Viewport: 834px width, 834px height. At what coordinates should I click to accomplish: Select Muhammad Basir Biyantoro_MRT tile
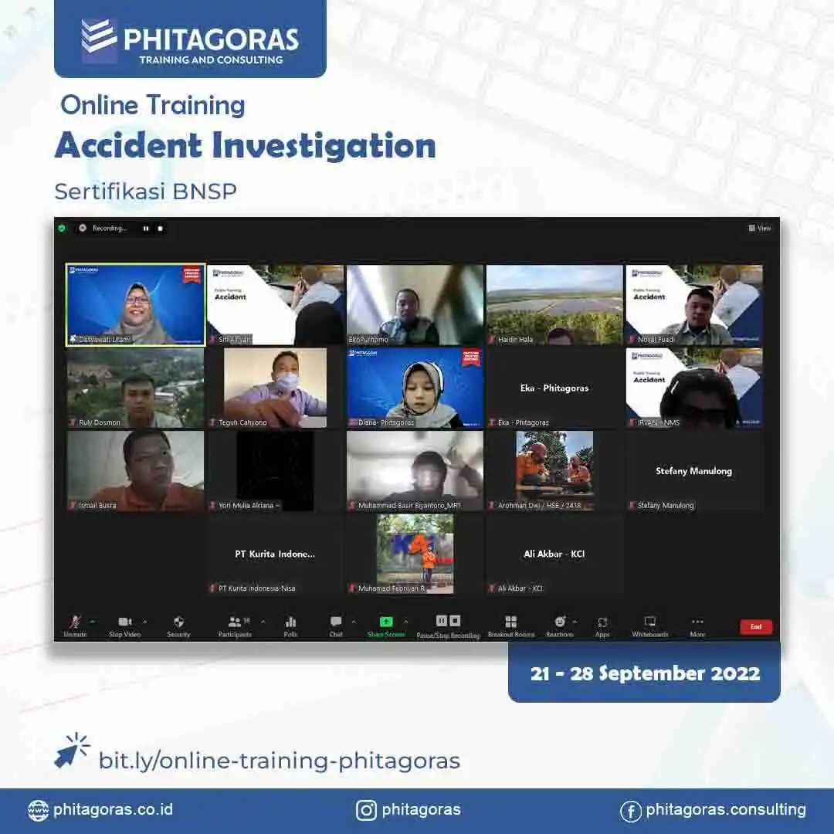pyautogui.click(x=415, y=471)
